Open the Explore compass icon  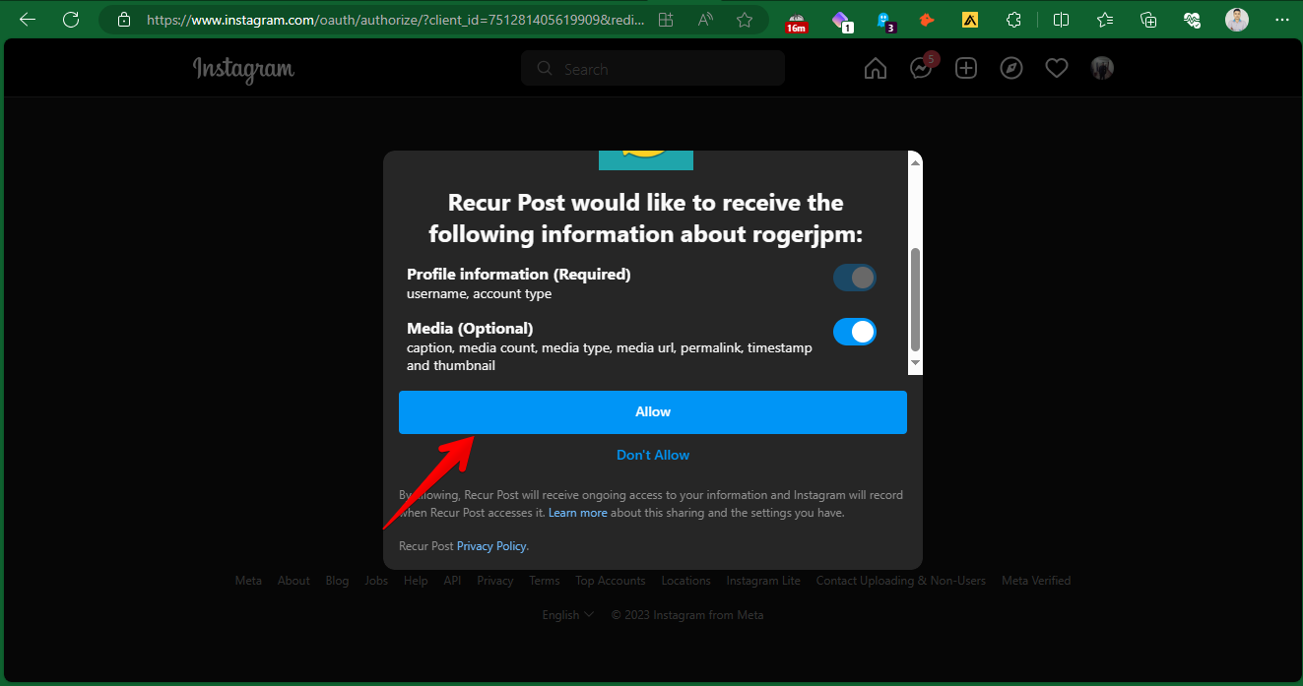coord(1011,69)
